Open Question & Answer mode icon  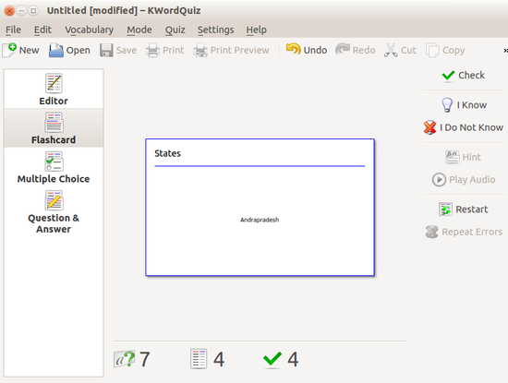tap(54, 200)
